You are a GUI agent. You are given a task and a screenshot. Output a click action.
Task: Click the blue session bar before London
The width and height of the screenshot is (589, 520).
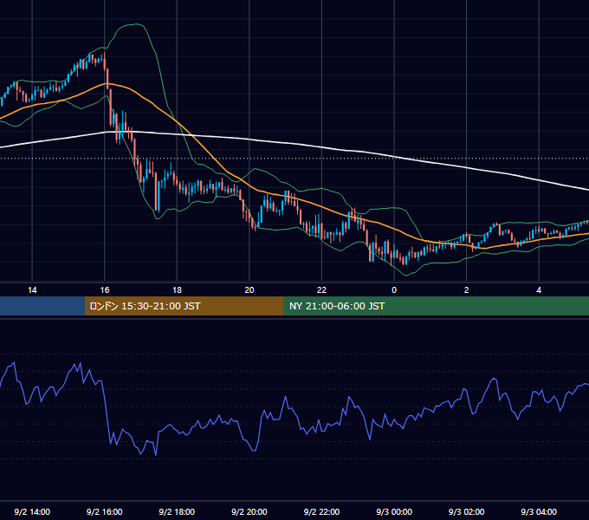coord(42,306)
